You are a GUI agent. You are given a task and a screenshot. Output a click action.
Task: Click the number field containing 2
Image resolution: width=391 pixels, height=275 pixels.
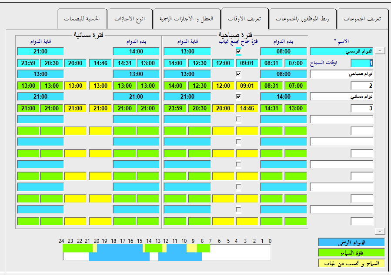[362, 86]
